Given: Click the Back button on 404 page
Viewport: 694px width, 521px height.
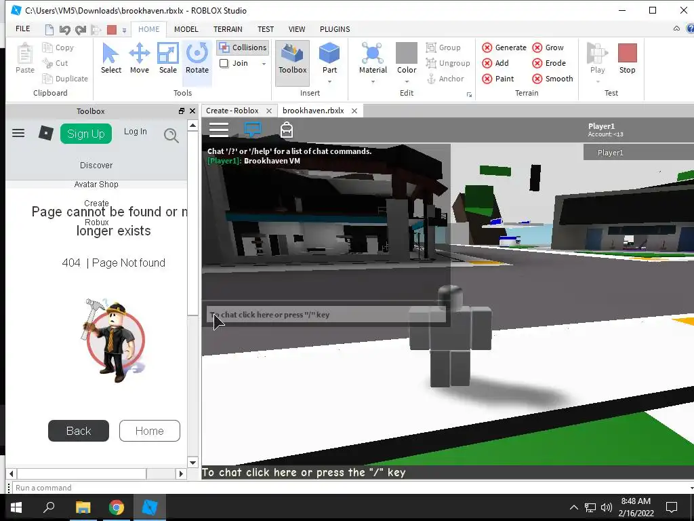Looking at the screenshot, I should [x=79, y=431].
